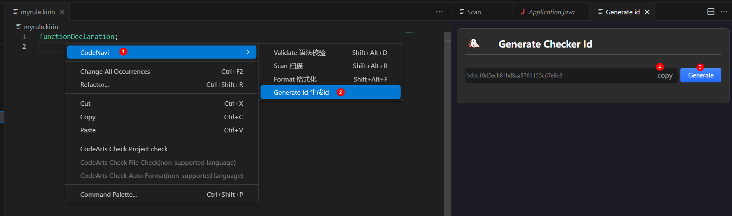Click the myrule.kirin breadcrumb
Image resolution: width=732 pixels, height=216 pixels.
(37, 27)
